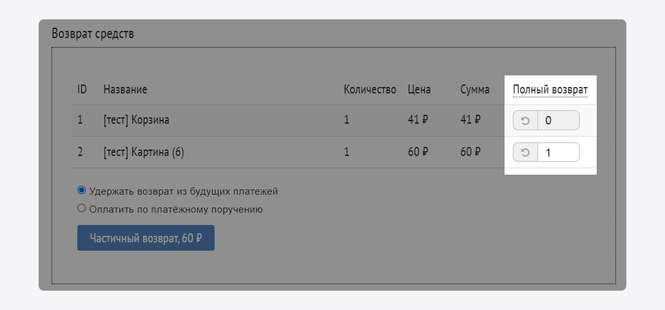Click the "Сумма" column header
This screenshot has height=310, width=665.
click(x=475, y=90)
